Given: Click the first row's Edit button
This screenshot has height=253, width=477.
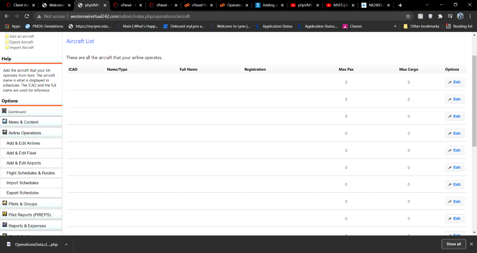Looking at the screenshot, I should click(455, 82).
